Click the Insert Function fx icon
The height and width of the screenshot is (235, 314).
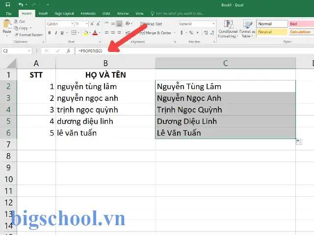(x=68, y=51)
